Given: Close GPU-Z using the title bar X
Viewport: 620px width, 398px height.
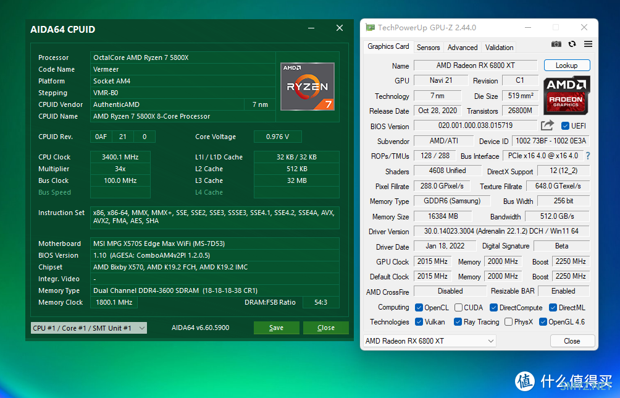Looking at the screenshot, I should pos(584,27).
